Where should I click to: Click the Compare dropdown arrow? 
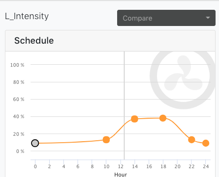pos(208,18)
